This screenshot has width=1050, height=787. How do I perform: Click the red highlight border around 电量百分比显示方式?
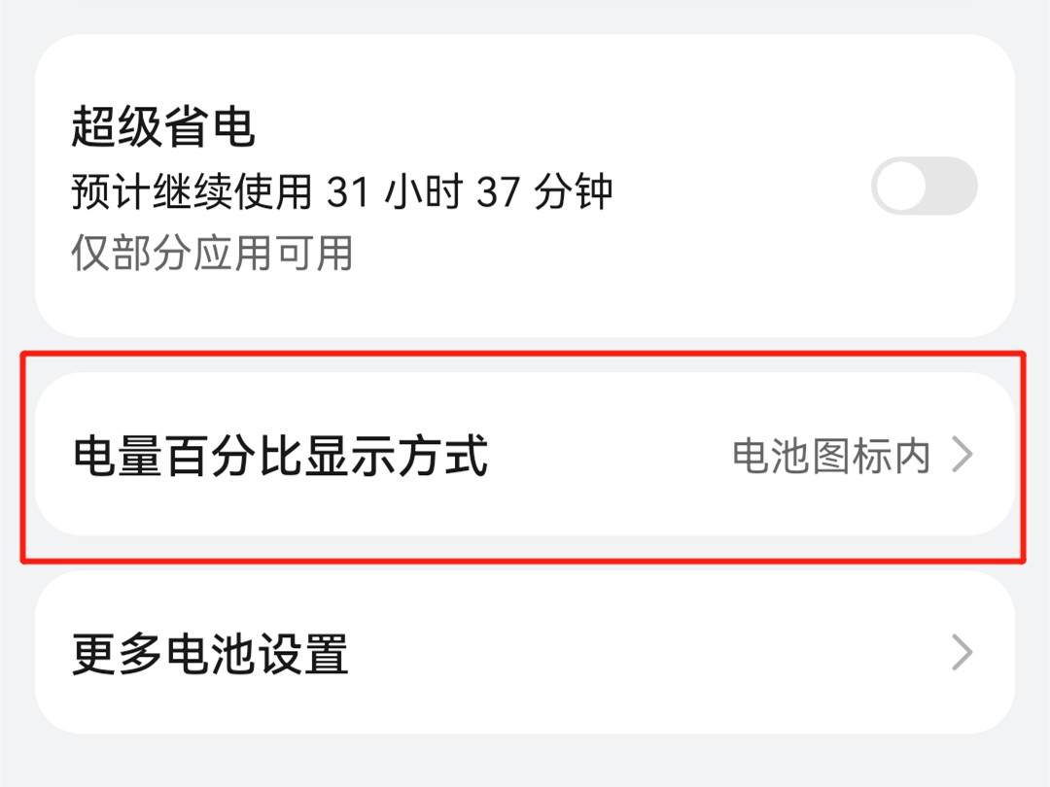pyautogui.click(x=522, y=353)
